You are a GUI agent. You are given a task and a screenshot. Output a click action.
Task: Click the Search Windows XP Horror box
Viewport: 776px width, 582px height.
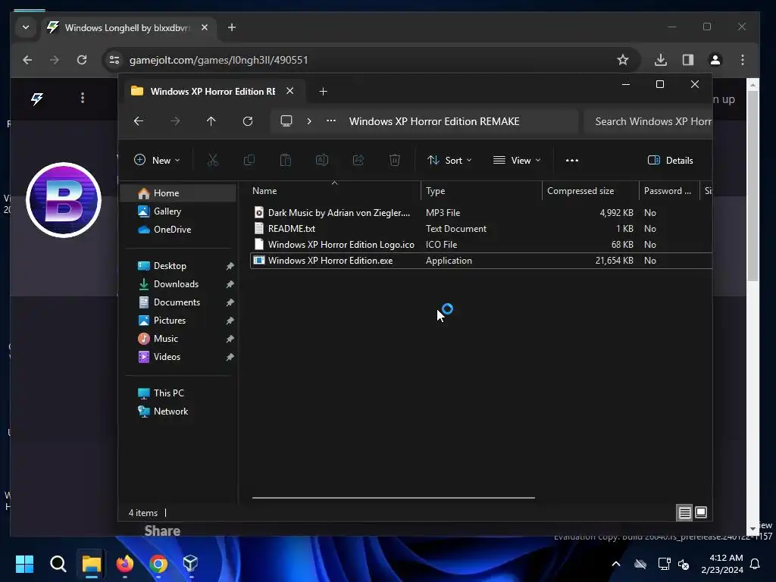649,121
